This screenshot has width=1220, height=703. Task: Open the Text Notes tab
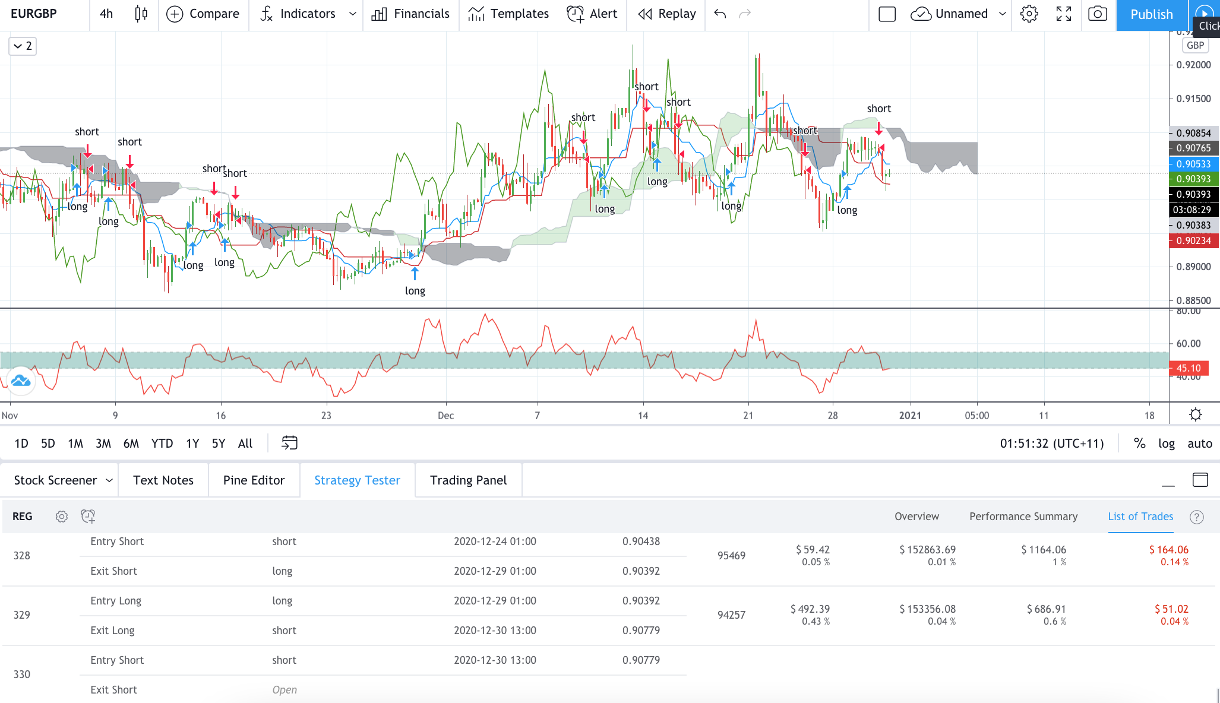[x=163, y=480]
